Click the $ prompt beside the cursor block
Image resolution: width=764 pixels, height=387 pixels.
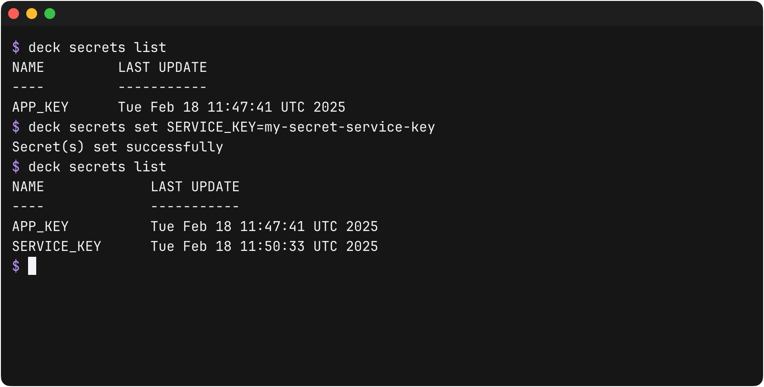(16, 266)
